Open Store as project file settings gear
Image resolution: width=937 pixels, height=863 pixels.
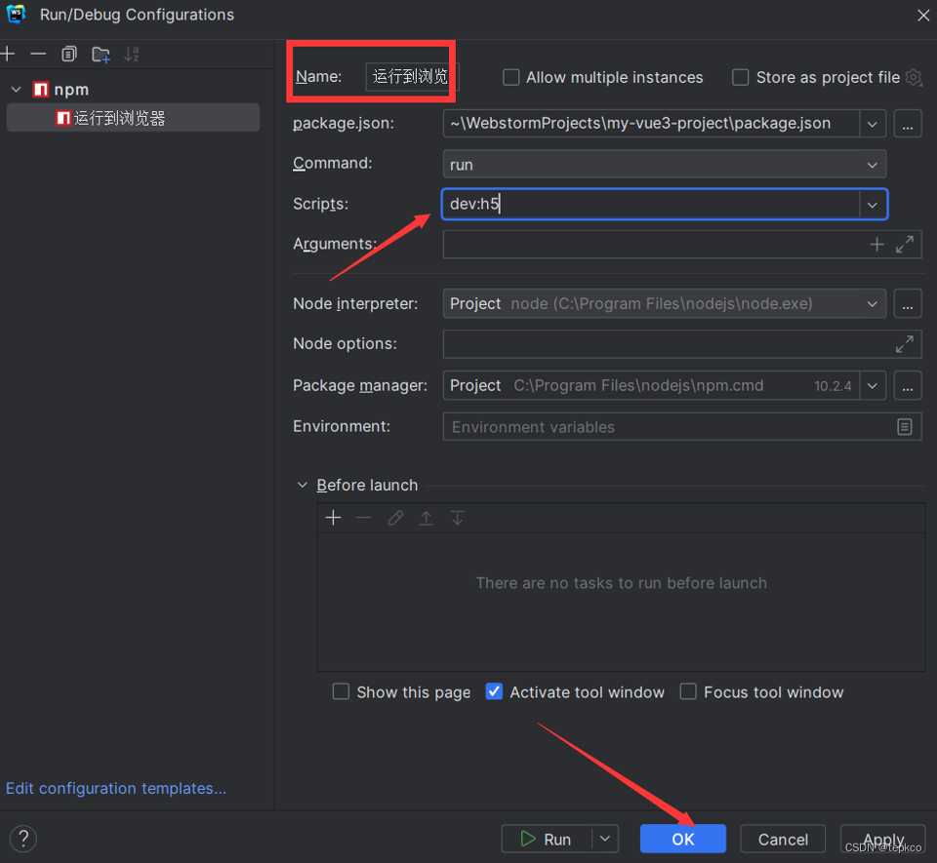914,78
